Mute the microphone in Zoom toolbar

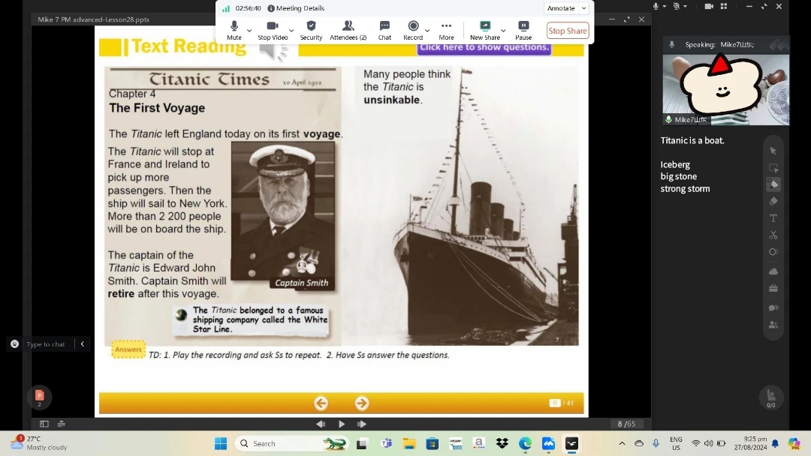coord(234,31)
